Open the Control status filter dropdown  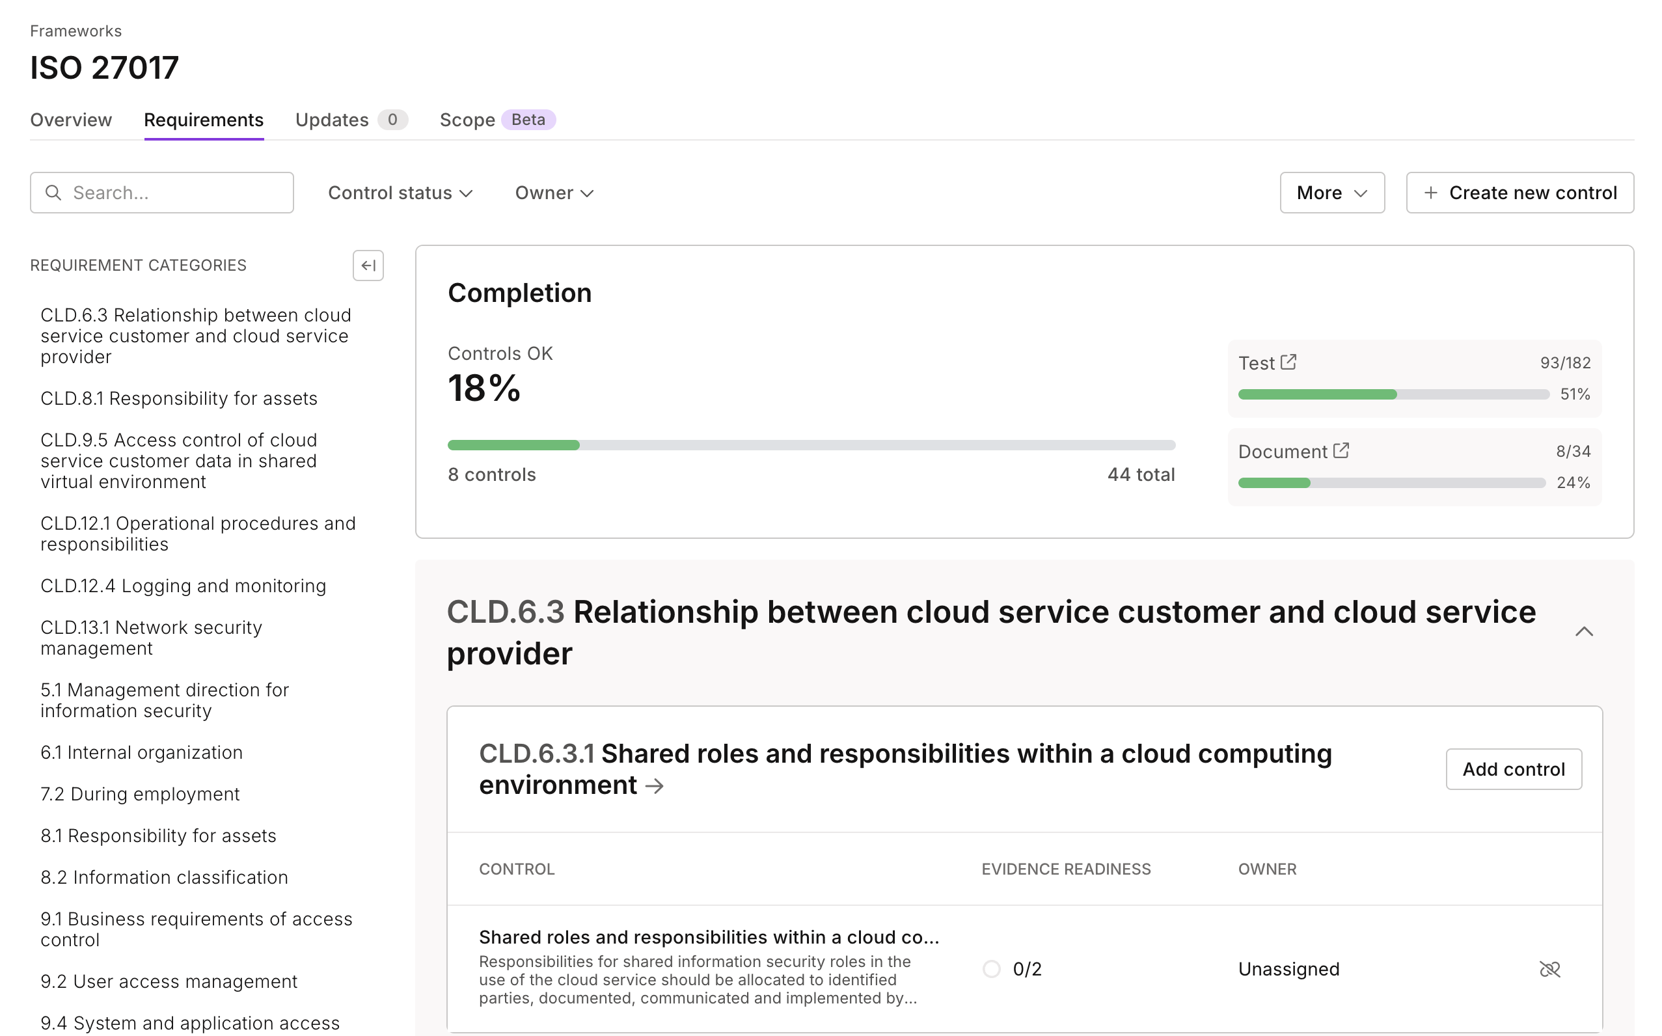400,193
